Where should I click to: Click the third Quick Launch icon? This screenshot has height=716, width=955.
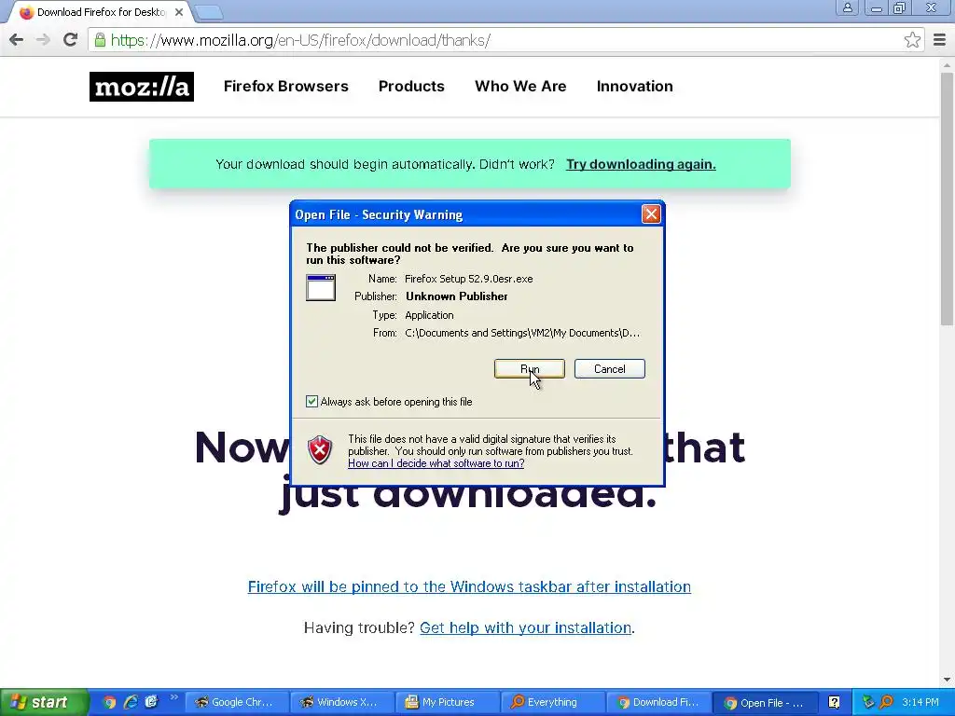click(151, 702)
